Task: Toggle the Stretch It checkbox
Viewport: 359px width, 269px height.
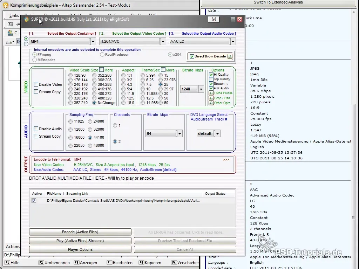Action: (211, 84)
